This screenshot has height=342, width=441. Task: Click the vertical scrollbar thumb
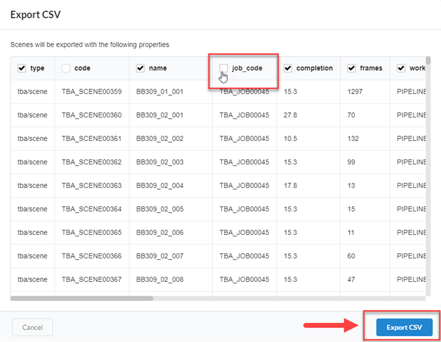tap(428, 61)
